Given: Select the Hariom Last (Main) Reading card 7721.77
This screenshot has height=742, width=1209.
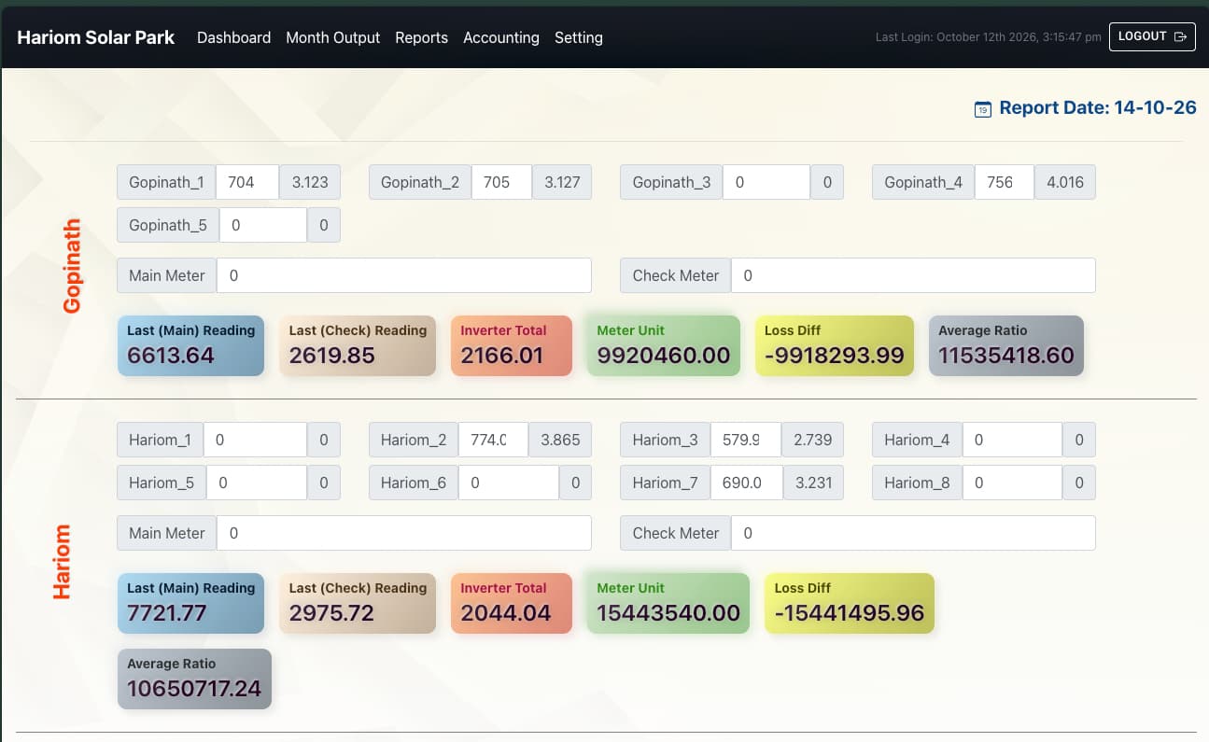Looking at the screenshot, I should [x=190, y=603].
